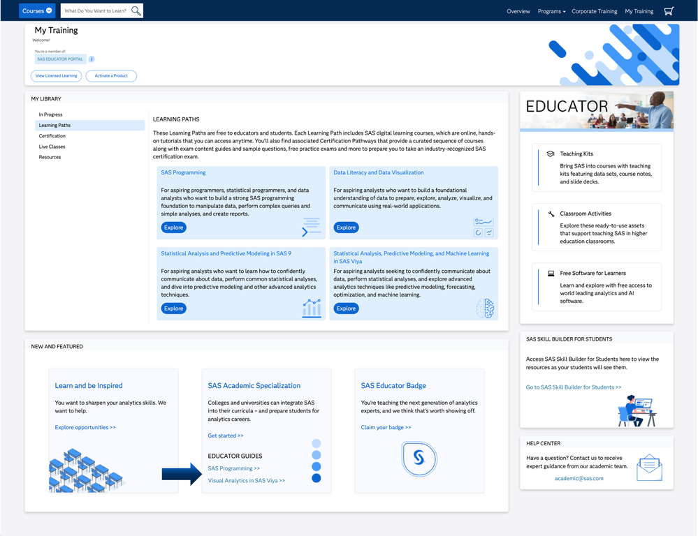Explore the SAS Viya Machine Learning path
Image resolution: width=698 pixels, height=536 pixels.
point(346,308)
